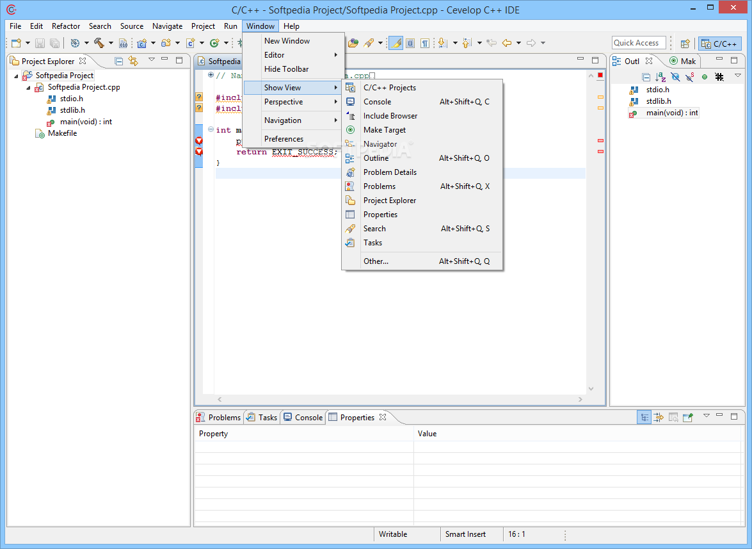Click Previous Annotation arrow icon
The image size is (752, 549).
(467, 43)
